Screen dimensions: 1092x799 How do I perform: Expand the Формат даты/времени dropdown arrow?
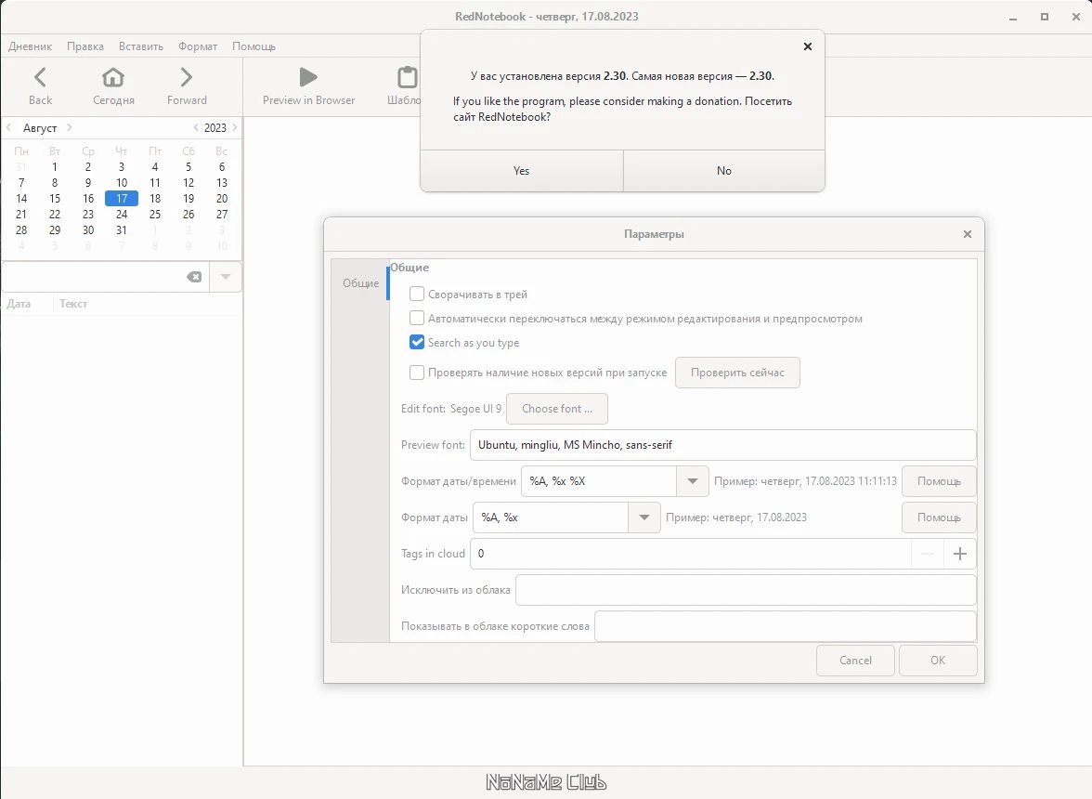point(693,481)
